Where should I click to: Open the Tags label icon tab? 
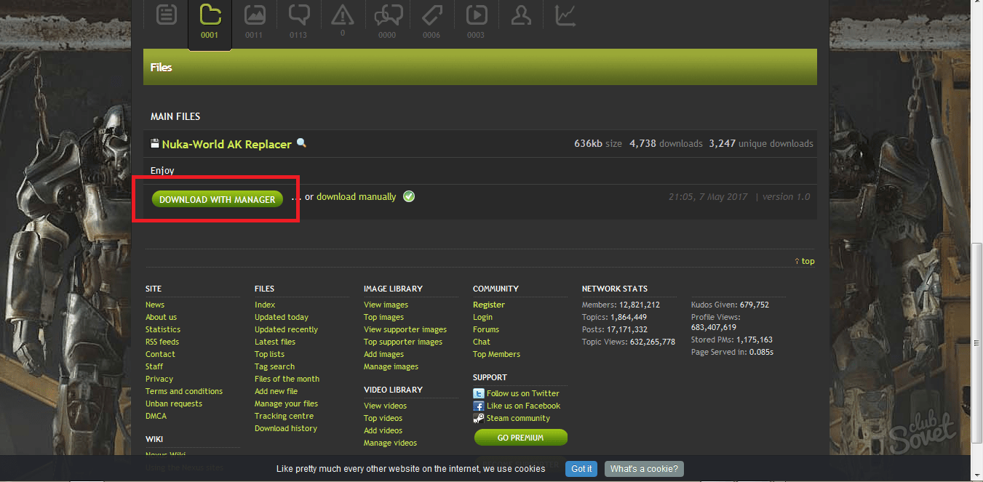(x=431, y=15)
